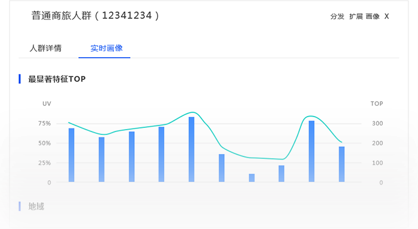Click the 最显著特征TOP section heading
This screenshot has width=418, height=229.
[x=57, y=79]
